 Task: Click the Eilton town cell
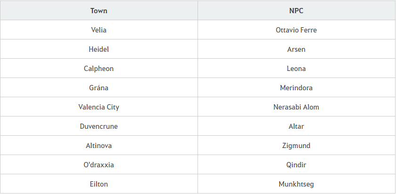tap(99, 184)
